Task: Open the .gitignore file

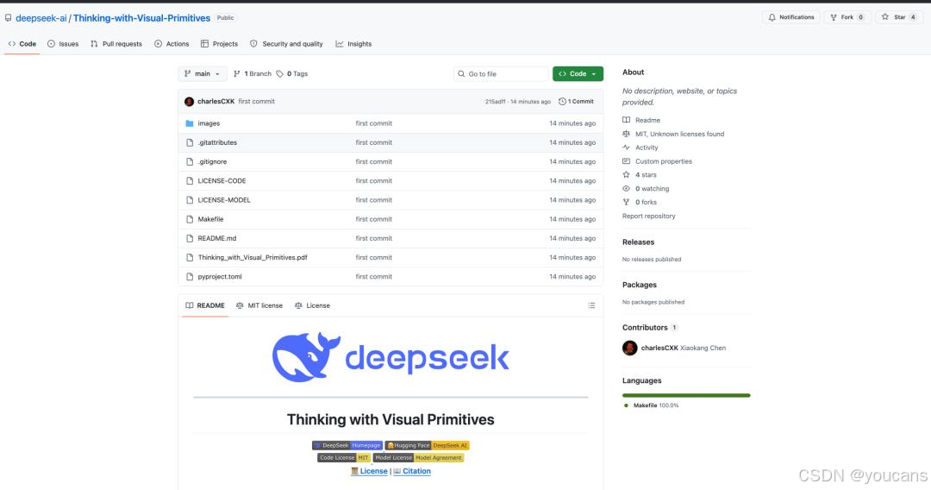Action: [x=212, y=161]
